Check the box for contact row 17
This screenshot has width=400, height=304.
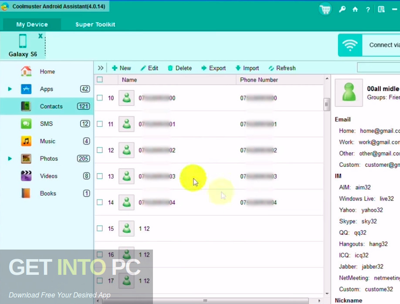pyautogui.click(x=100, y=281)
